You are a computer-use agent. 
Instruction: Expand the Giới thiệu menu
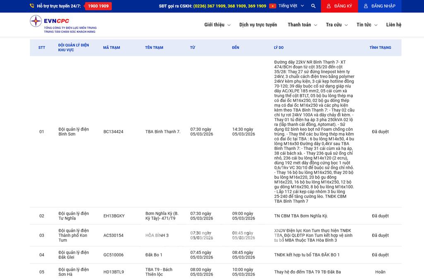pyautogui.click(x=217, y=25)
